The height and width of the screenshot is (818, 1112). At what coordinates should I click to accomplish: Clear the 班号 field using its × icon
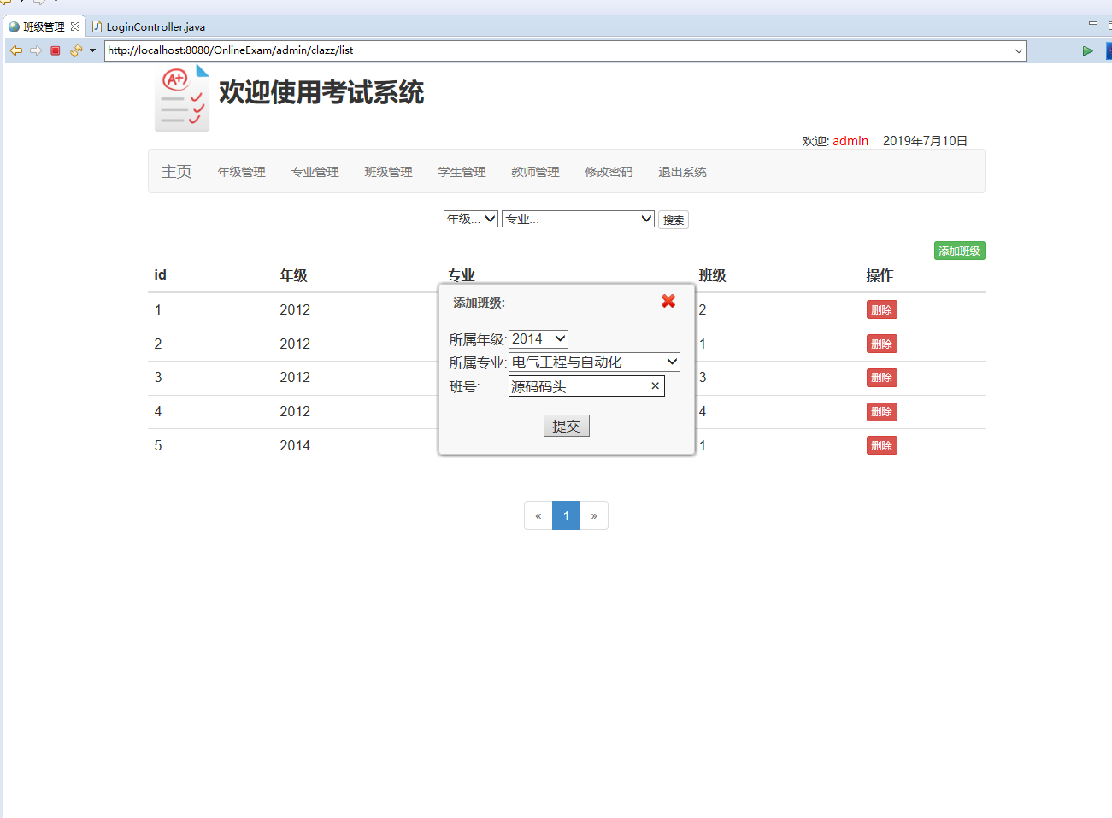[655, 385]
